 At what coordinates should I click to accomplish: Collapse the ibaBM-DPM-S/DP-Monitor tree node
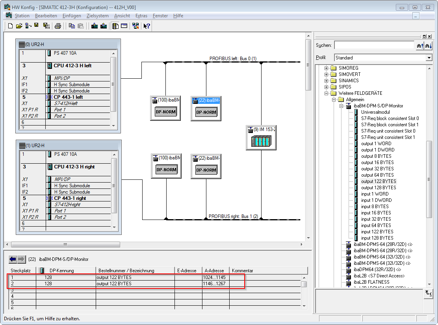click(341, 106)
